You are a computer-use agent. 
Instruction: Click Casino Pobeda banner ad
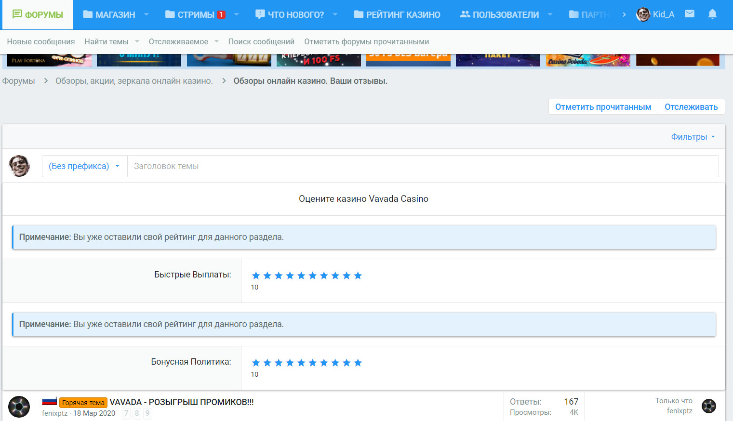pyautogui.click(x=588, y=60)
